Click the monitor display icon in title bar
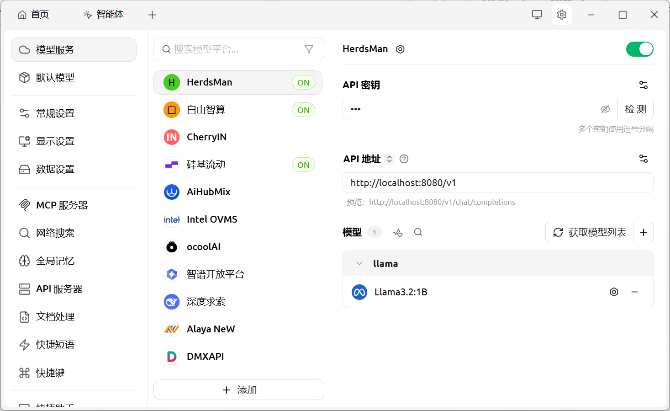The width and height of the screenshot is (670, 411). click(x=537, y=15)
